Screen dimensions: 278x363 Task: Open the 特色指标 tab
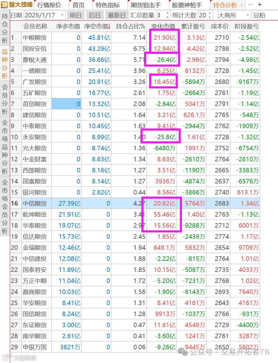point(107,5)
